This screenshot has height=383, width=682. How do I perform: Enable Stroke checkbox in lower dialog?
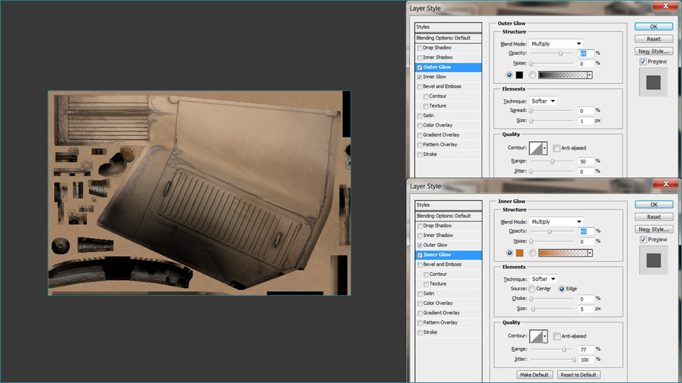click(420, 333)
